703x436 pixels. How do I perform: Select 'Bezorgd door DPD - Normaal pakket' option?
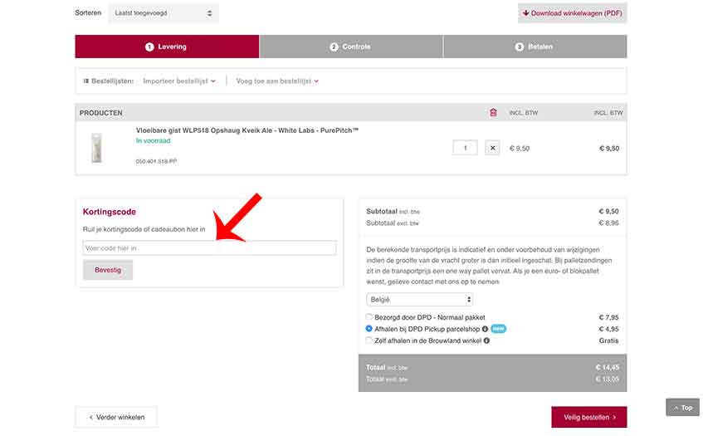coord(369,317)
